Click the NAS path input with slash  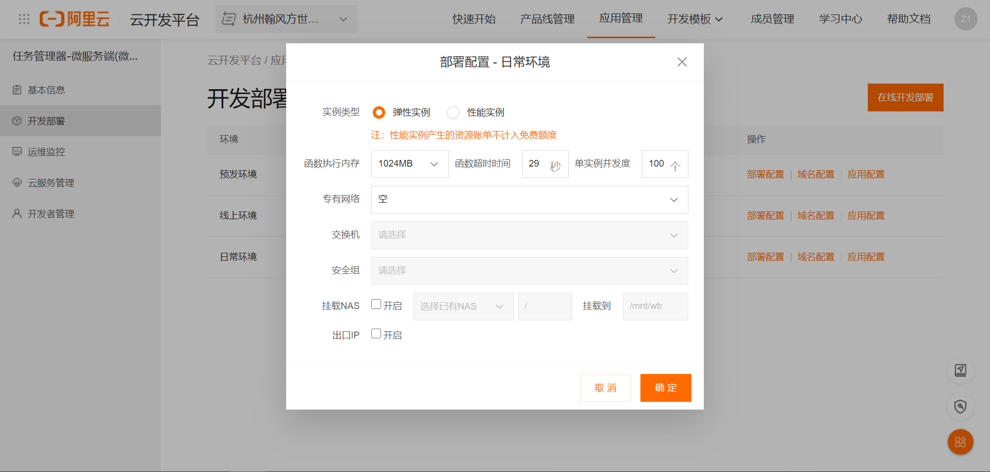[x=545, y=306]
